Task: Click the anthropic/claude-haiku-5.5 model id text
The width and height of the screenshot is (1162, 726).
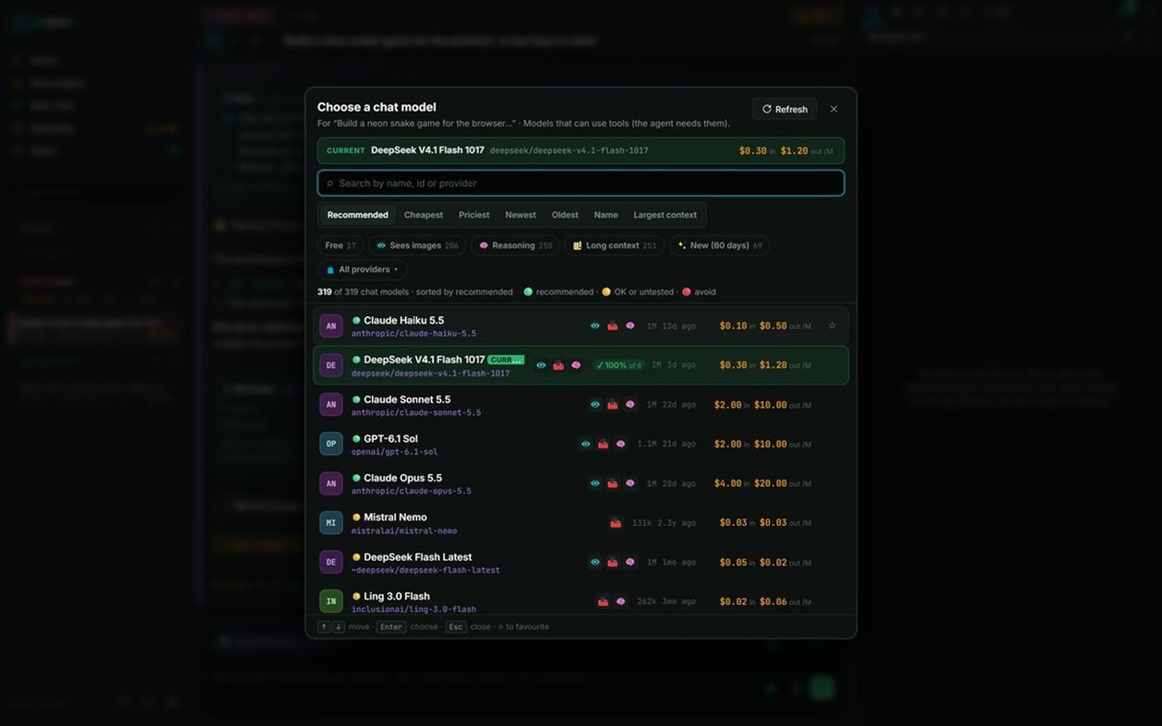Action: click(x=413, y=334)
